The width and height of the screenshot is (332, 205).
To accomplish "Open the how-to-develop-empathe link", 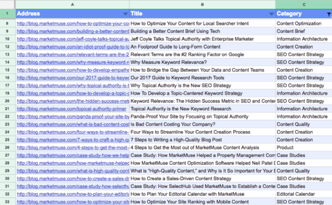I will coord(73,70).
